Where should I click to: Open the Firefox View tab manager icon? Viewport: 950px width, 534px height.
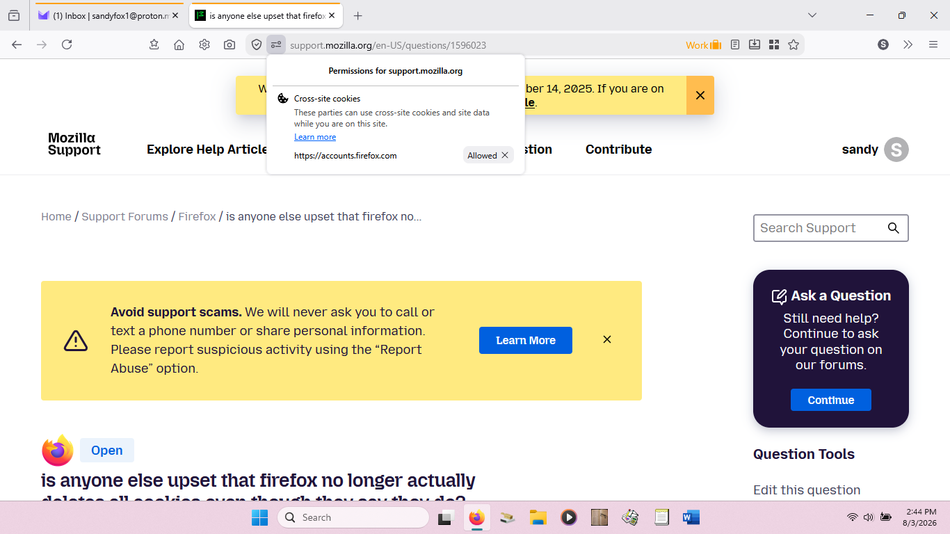pos(14,15)
